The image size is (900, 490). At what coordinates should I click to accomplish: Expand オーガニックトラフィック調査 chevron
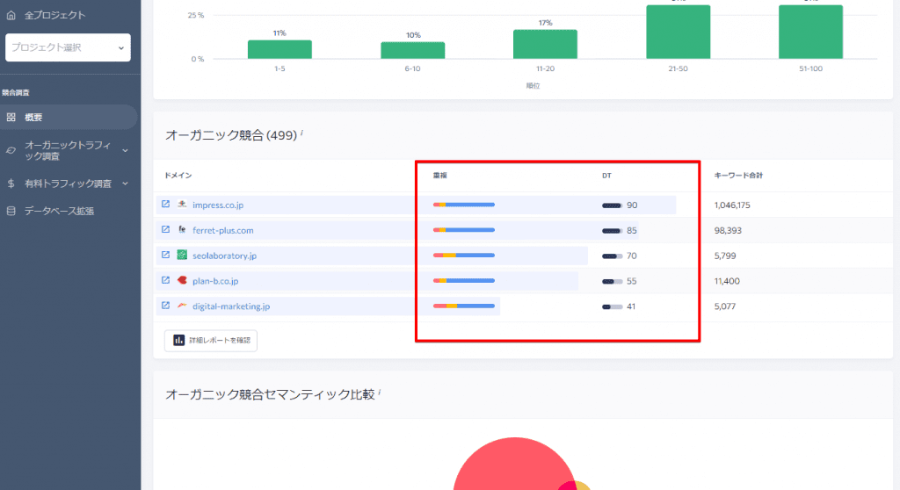pyautogui.click(x=125, y=150)
